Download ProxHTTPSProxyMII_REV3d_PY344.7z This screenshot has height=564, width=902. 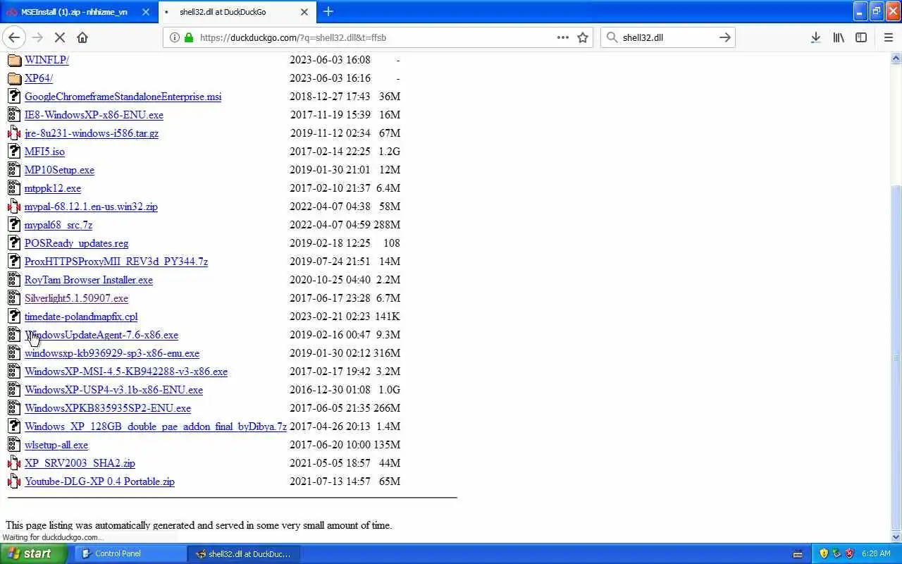click(x=116, y=262)
